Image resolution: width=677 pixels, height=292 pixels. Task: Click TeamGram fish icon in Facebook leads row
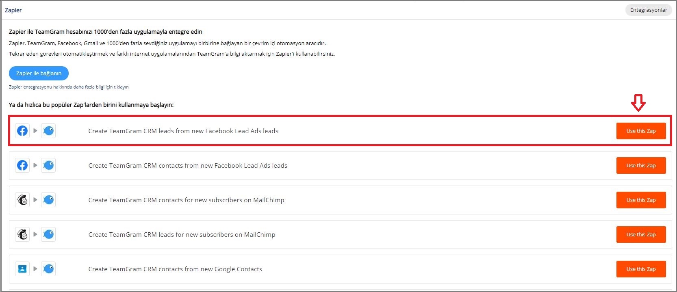(x=48, y=131)
